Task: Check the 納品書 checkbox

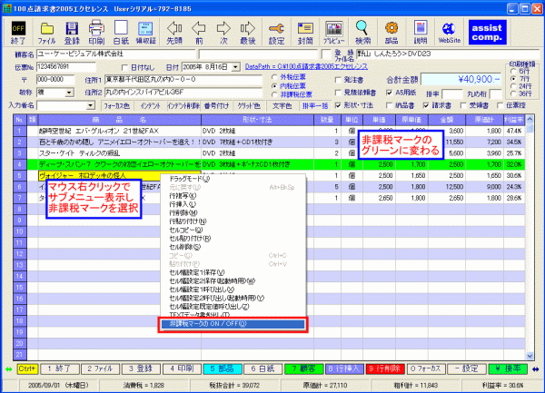Action: pos(390,105)
